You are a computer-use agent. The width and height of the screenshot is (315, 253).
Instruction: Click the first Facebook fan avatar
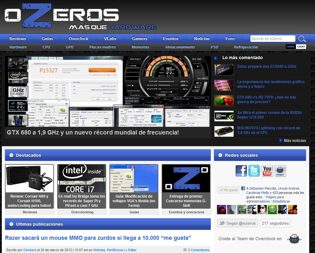click(222, 210)
